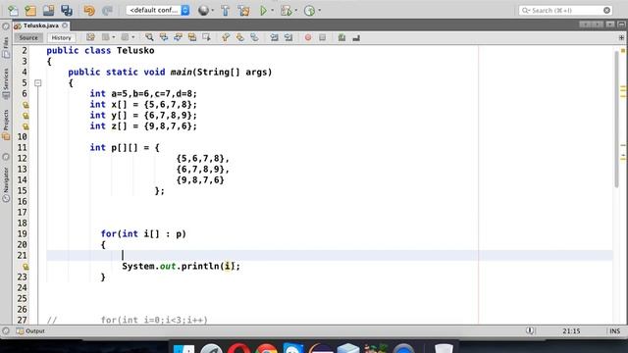The image size is (628, 353).
Task: Switch to Source view toggle
Action: pyautogui.click(x=28, y=37)
